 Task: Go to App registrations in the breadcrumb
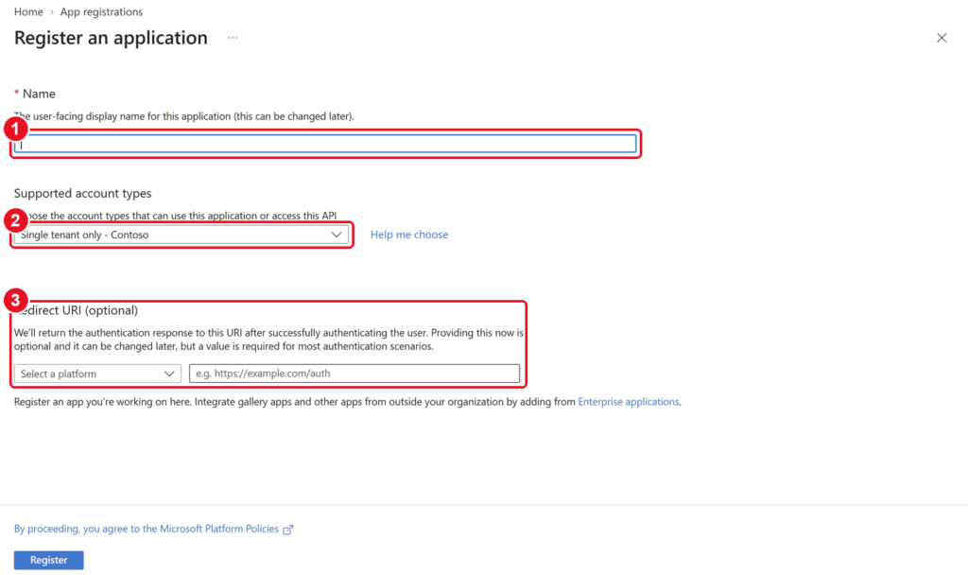click(x=101, y=11)
